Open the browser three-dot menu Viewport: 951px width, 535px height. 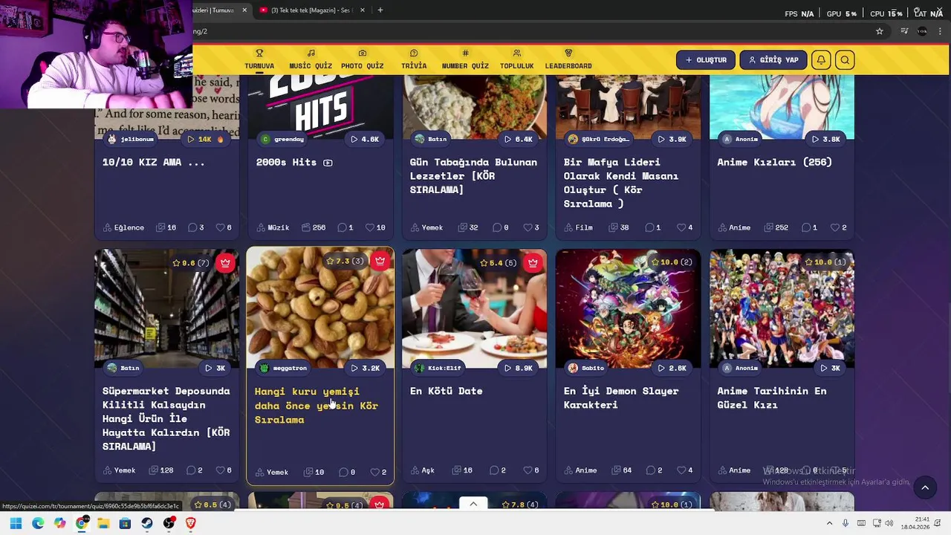(x=940, y=31)
